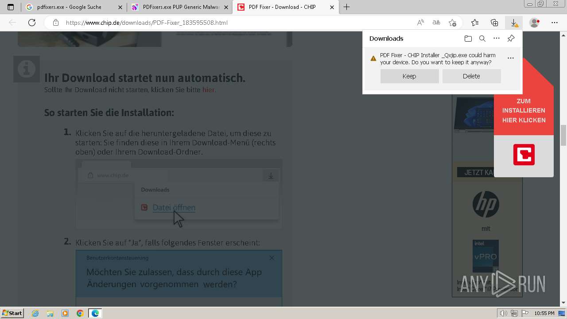Delete the flagged PDF Fixer download
Image resolution: width=567 pixels, height=319 pixels.
(471, 76)
